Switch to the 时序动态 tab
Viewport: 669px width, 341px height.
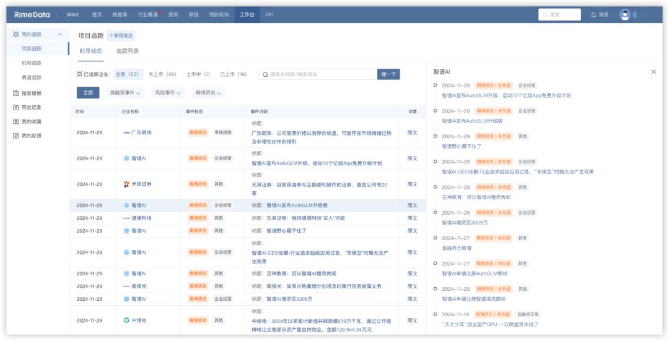pos(91,51)
